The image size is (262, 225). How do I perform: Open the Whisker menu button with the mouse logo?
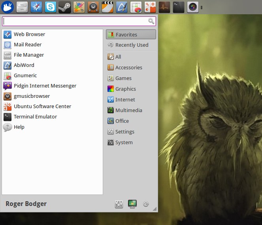click(8, 7)
